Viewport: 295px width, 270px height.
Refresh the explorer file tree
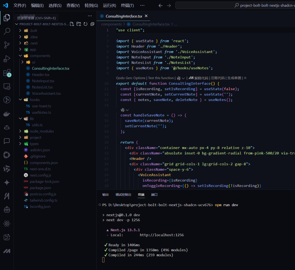point(85,24)
